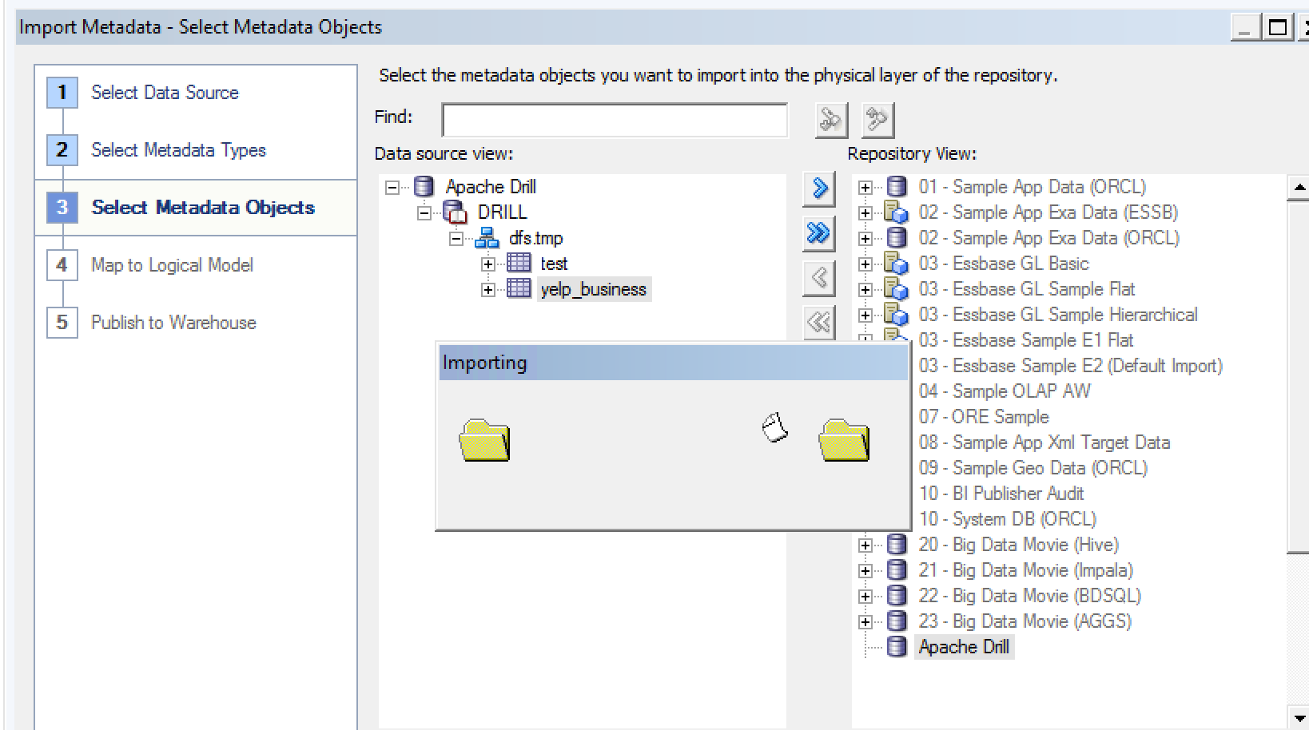Click the Import selected single arrow button
This screenshot has height=730, width=1309.
[x=819, y=188]
